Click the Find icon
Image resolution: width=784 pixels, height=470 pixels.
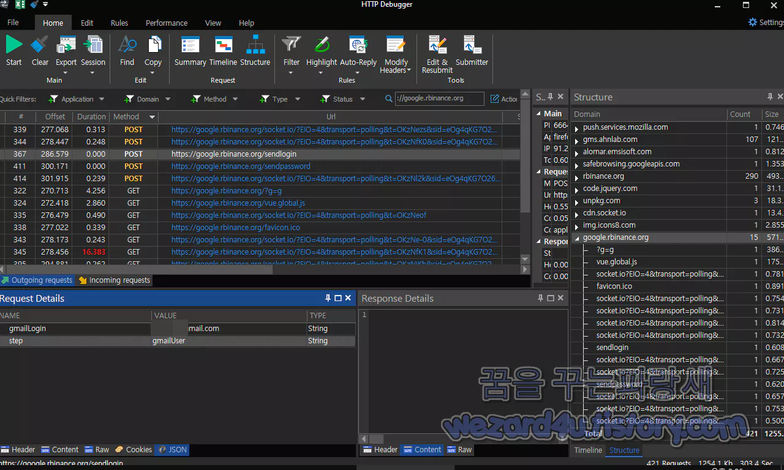127,45
